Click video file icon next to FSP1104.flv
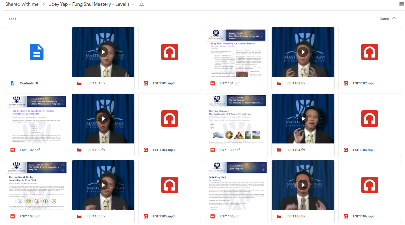The width and height of the screenshot is (405, 225). [279, 150]
